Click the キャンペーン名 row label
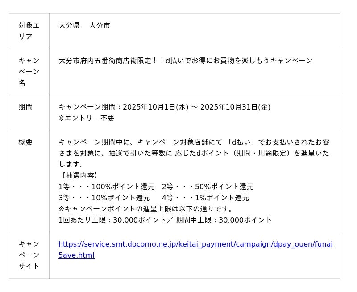Screen dimensions: 357x292 (29, 72)
